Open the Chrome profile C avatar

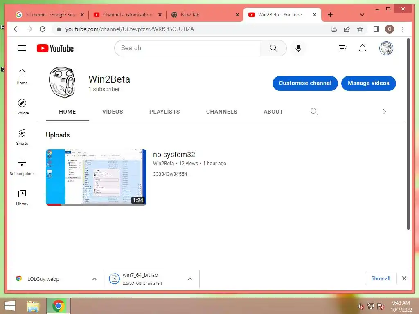390,29
